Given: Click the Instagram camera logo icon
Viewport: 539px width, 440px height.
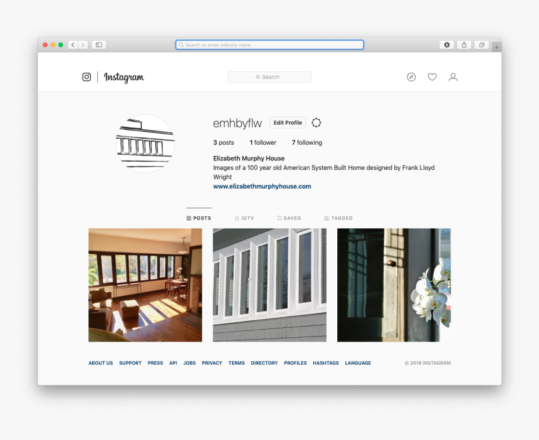Looking at the screenshot, I should [x=86, y=77].
